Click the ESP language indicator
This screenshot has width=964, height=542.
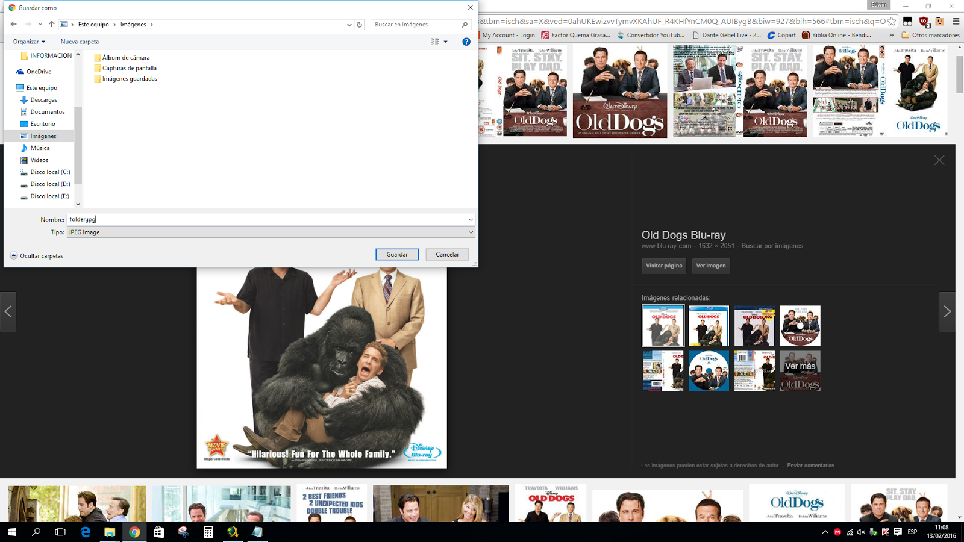click(x=912, y=532)
